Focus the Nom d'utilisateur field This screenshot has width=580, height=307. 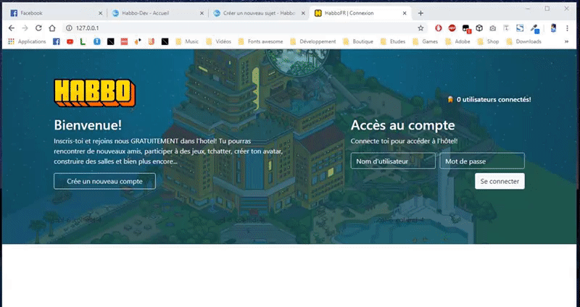(393, 161)
